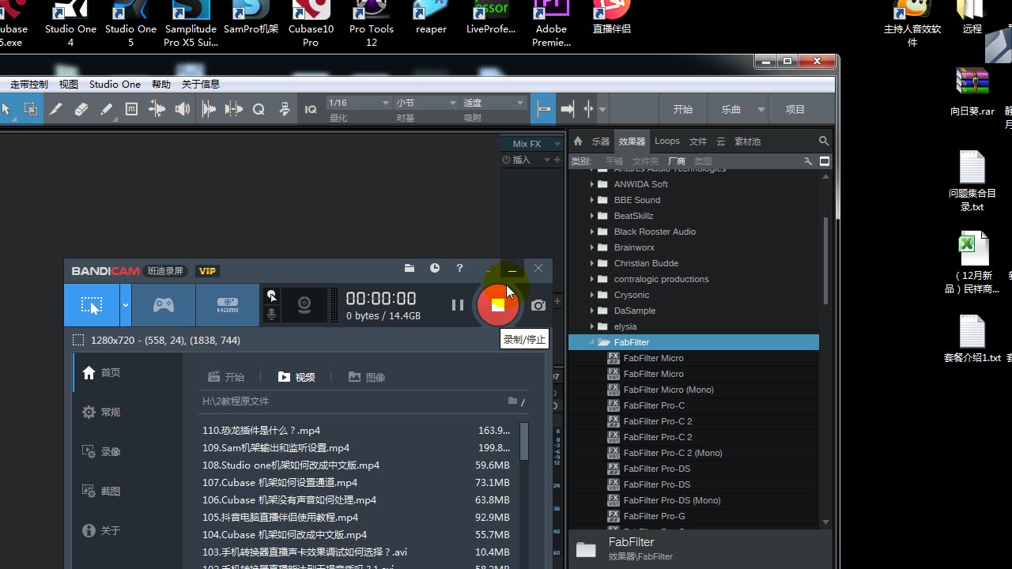Select Bandicam game recording mode
The height and width of the screenshot is (569, 1012).
(x=164, y=305)
